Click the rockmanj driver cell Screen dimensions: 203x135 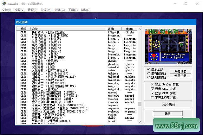tap(114, 112)
